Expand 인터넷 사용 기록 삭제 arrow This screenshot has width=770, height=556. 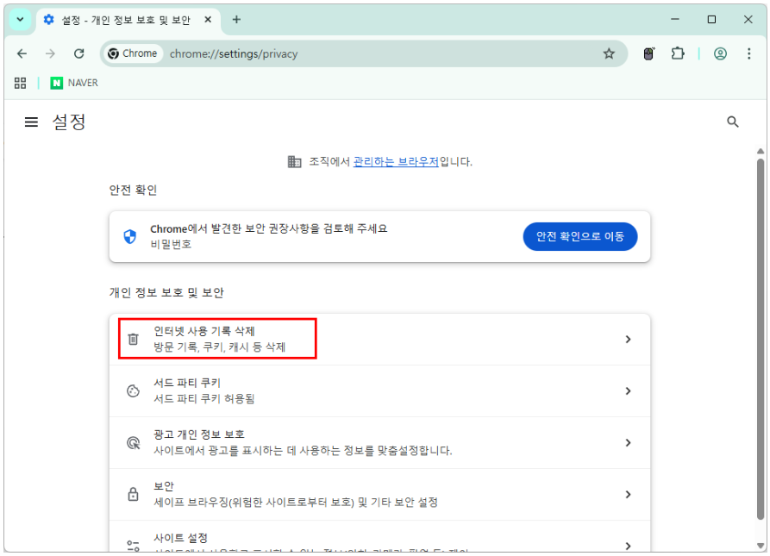pos(628,340)
